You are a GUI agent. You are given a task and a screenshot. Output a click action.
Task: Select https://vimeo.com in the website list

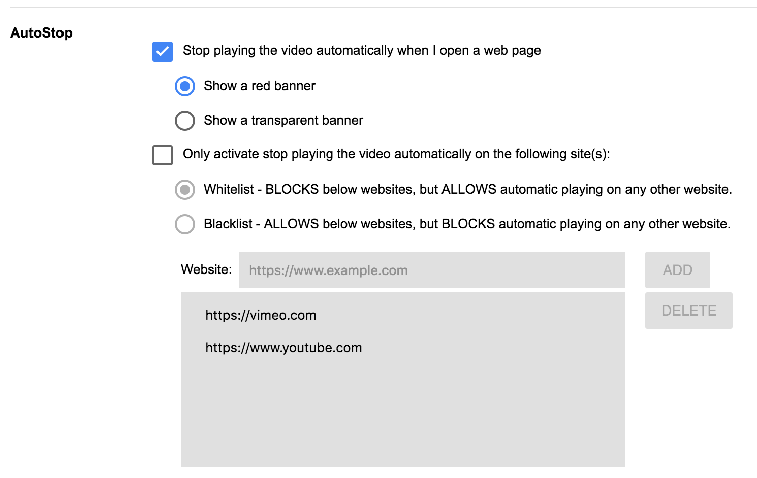click(x=261, y=315)
